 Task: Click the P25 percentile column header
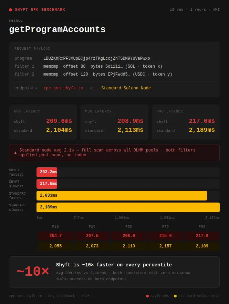[x=92, y=227]
